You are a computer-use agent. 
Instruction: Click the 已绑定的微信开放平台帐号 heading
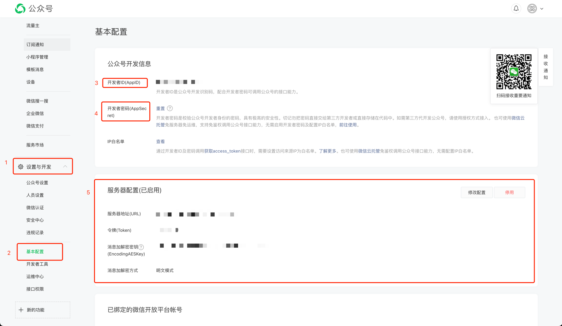[145, 310]
